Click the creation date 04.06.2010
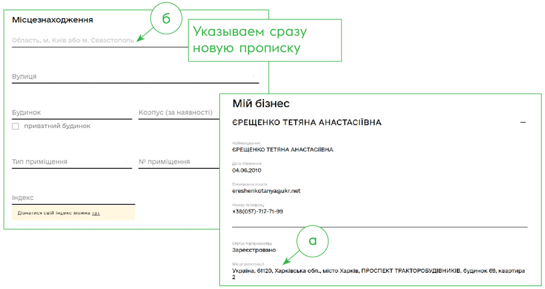The height and width of the screenshot is (289, 545). (x=247, y=170)
